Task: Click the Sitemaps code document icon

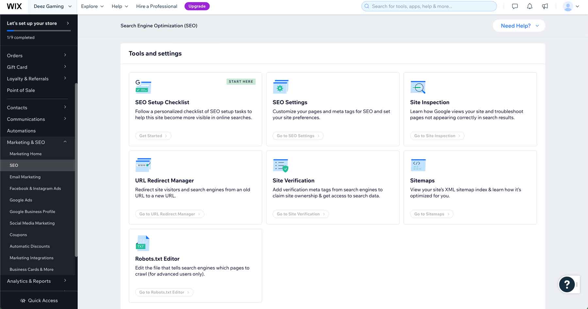Action: (x=418, y=165)
